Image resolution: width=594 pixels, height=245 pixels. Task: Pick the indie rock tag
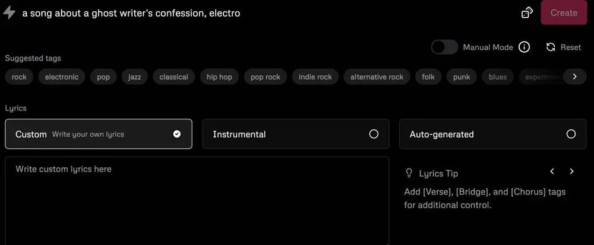click(x=315, y=77)
